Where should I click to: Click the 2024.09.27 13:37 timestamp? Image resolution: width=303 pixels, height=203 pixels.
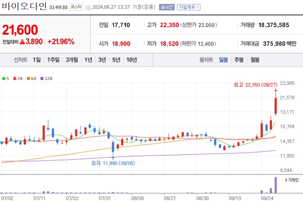[x=111, y=7]
